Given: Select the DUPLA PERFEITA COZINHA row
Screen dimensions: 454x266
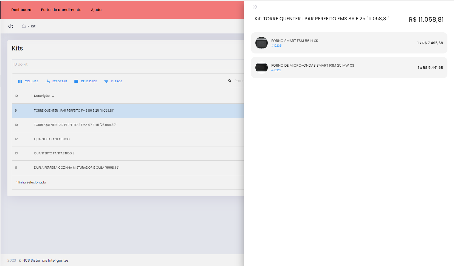Looking at the screenshot, I should click(x=77, y=168).
